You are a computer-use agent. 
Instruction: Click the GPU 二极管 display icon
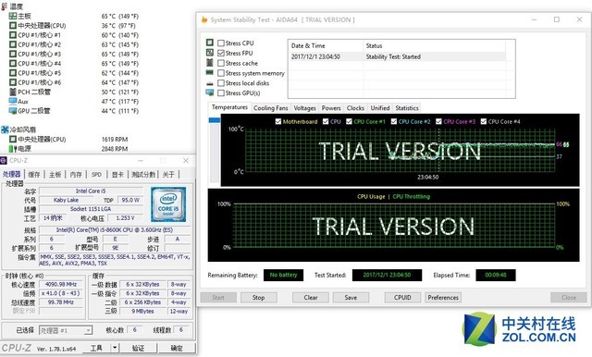(x=12, y=111)
